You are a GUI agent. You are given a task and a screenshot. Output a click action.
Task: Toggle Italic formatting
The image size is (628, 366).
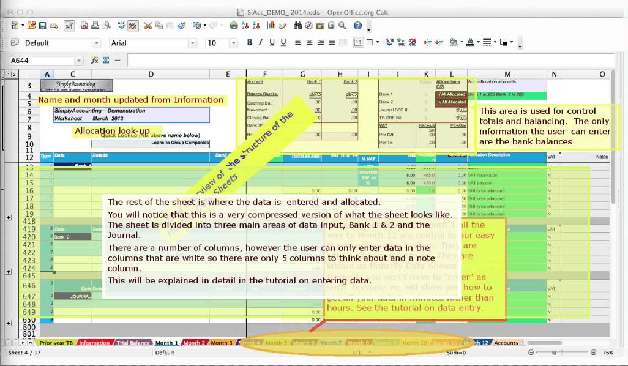coord(261,42)
